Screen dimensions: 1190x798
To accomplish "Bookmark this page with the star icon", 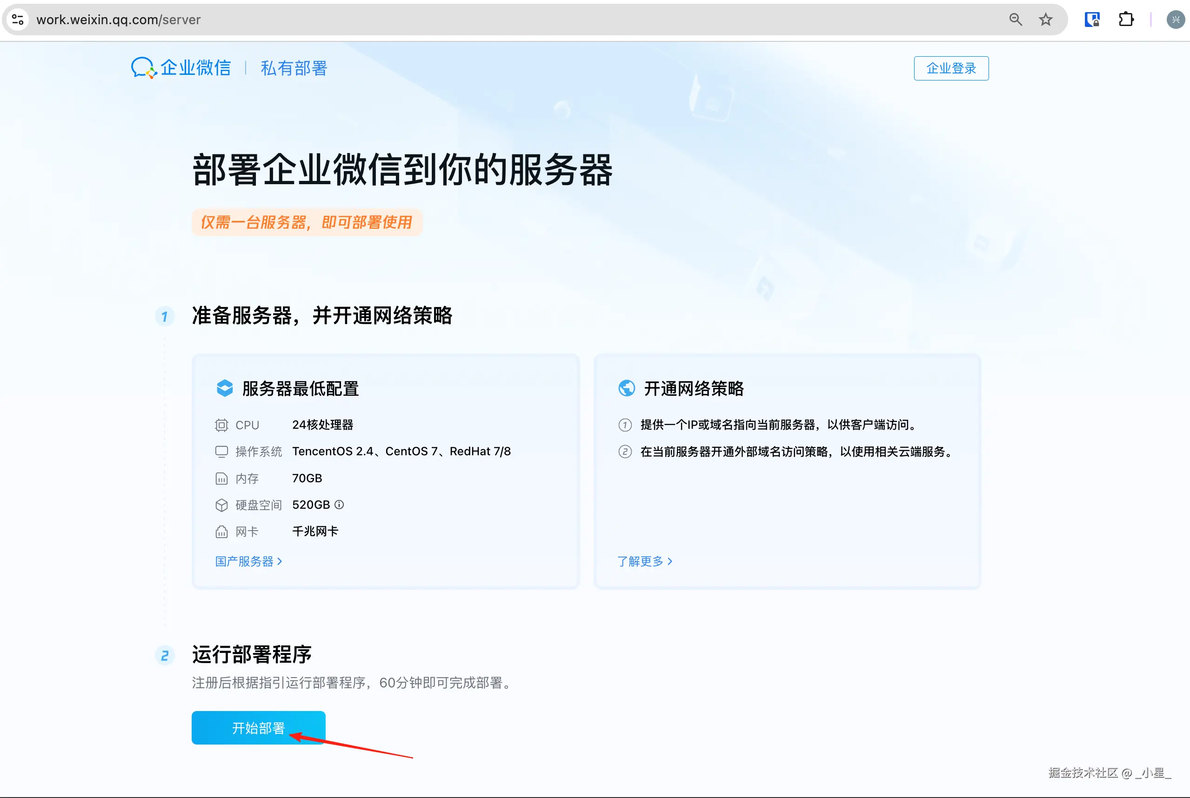I will coord(1045,20).
